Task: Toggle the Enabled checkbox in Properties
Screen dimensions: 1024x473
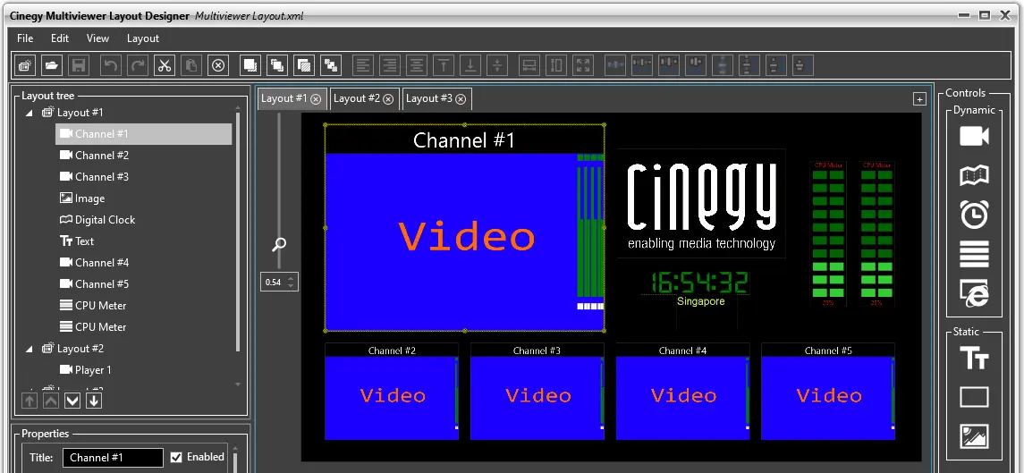Action: [x=175, y=457]
